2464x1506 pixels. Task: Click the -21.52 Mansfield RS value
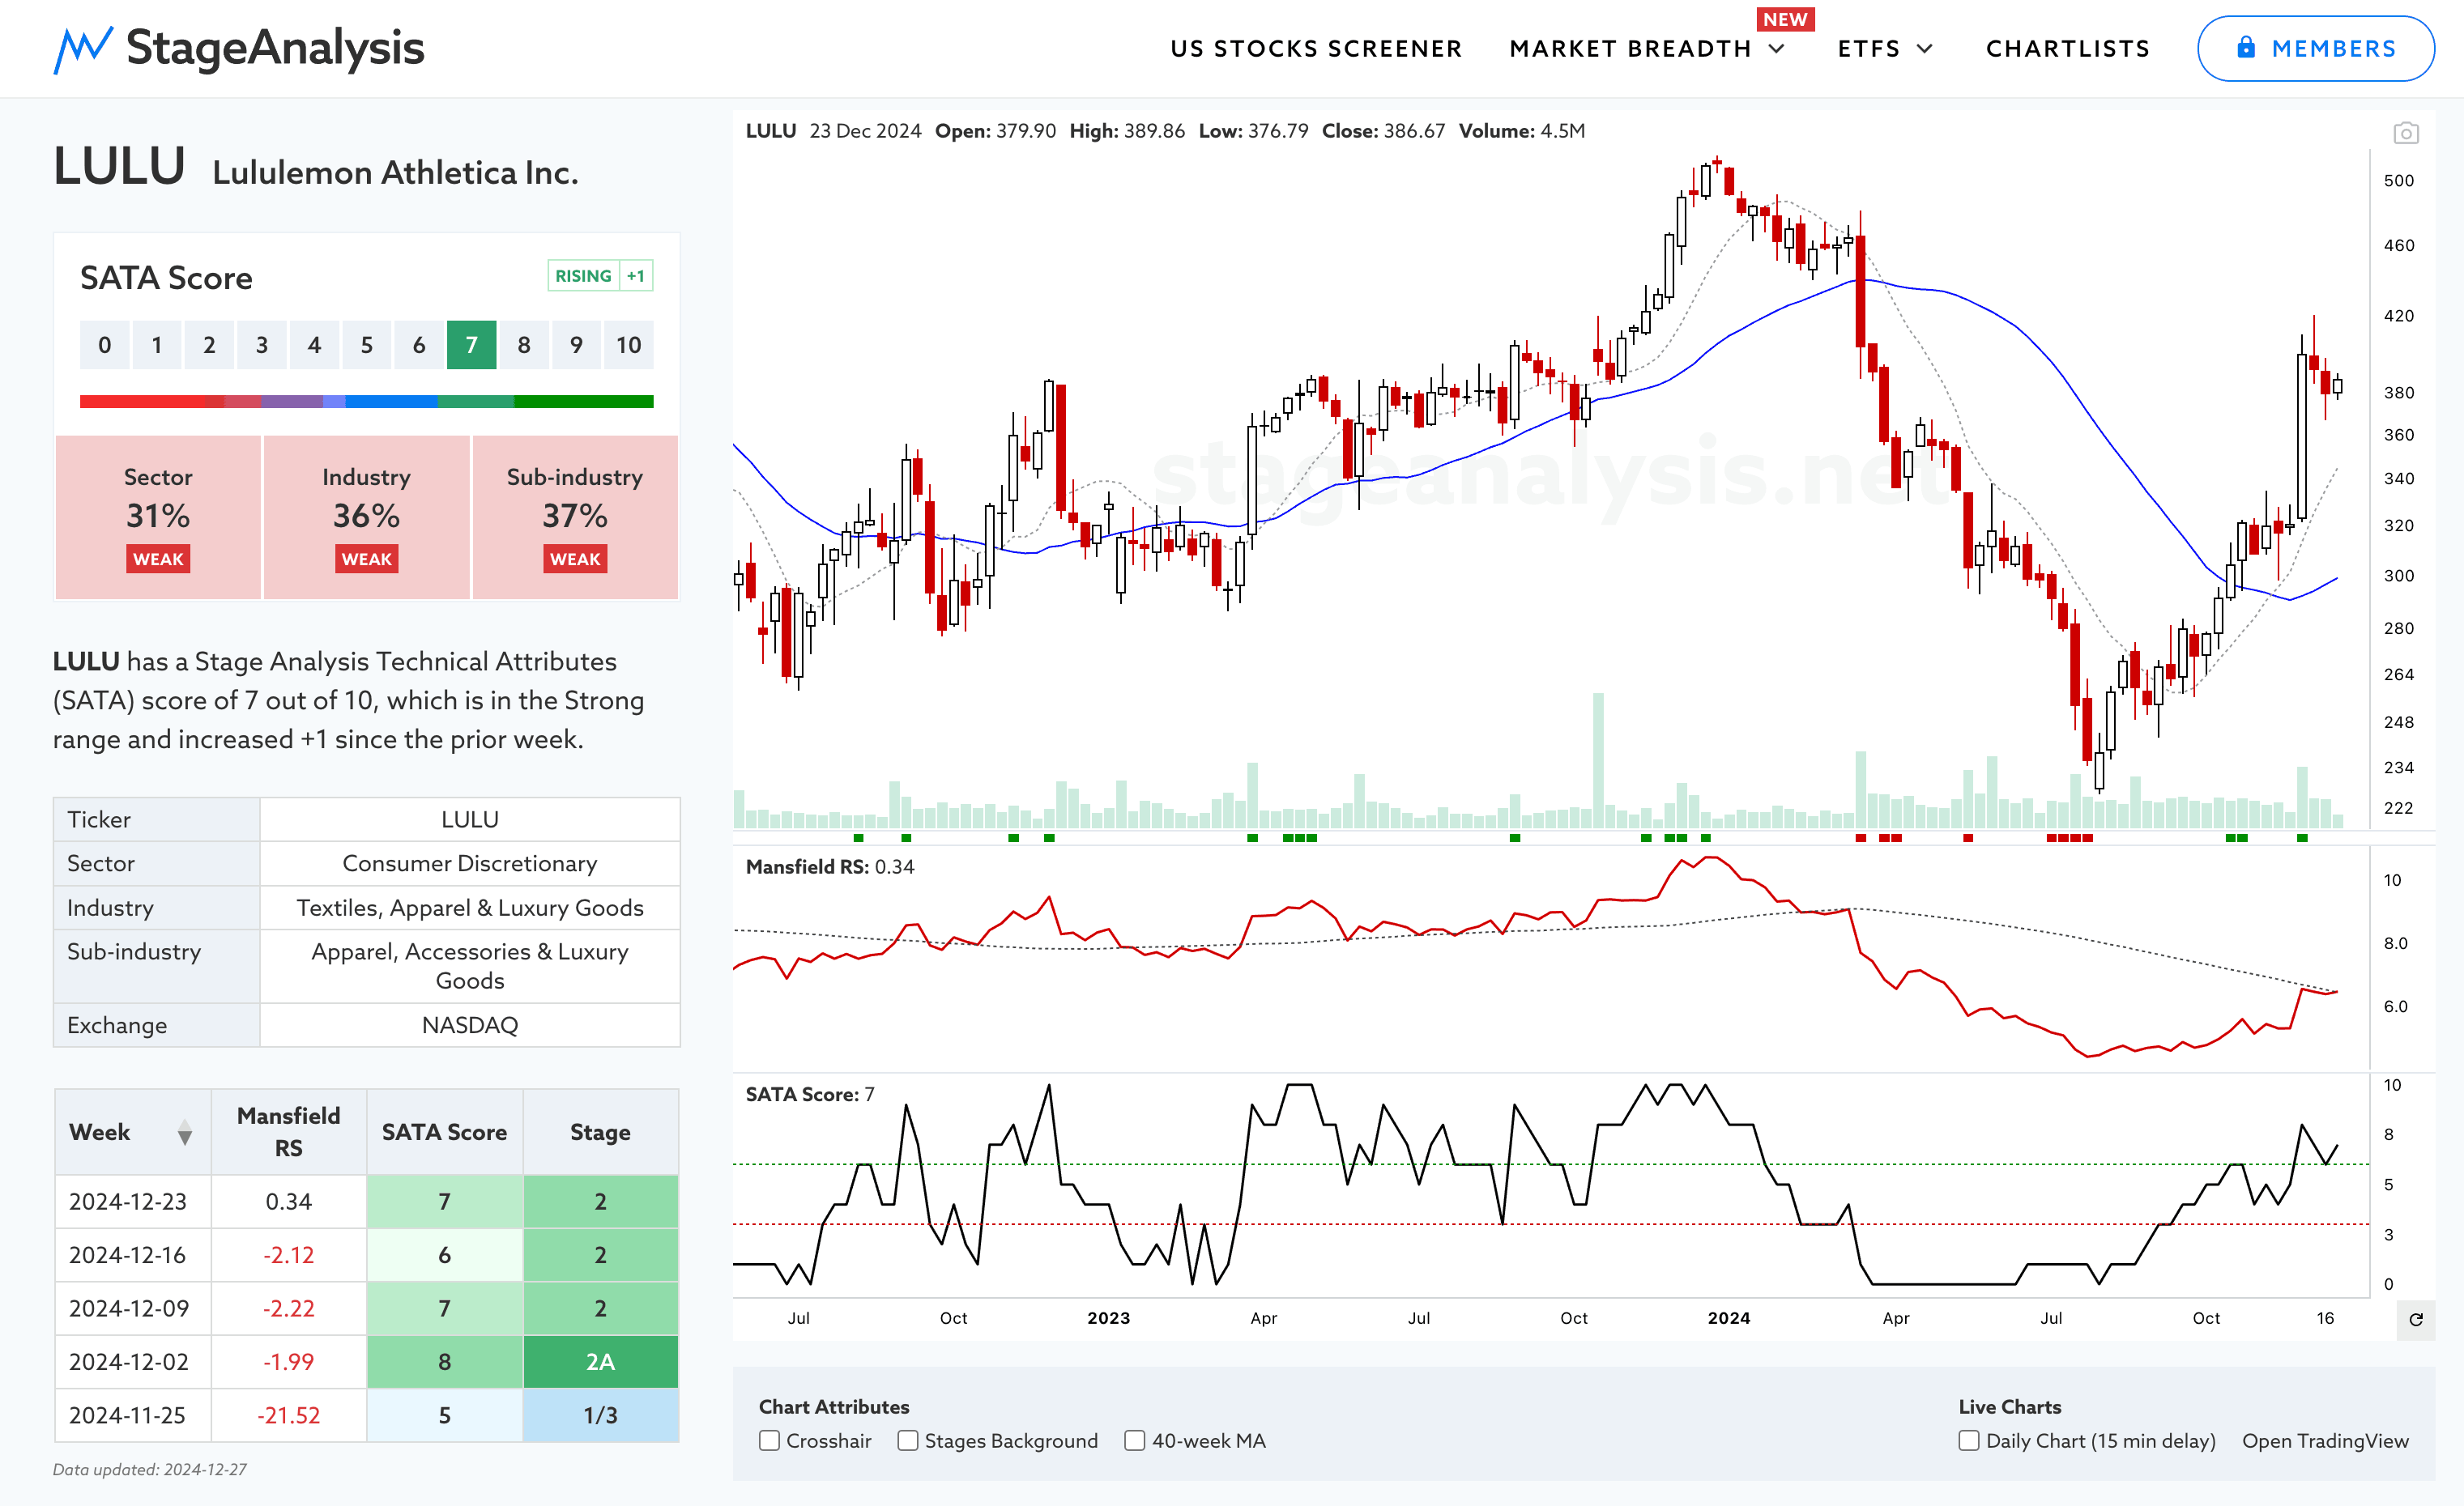click(289, 1415)
